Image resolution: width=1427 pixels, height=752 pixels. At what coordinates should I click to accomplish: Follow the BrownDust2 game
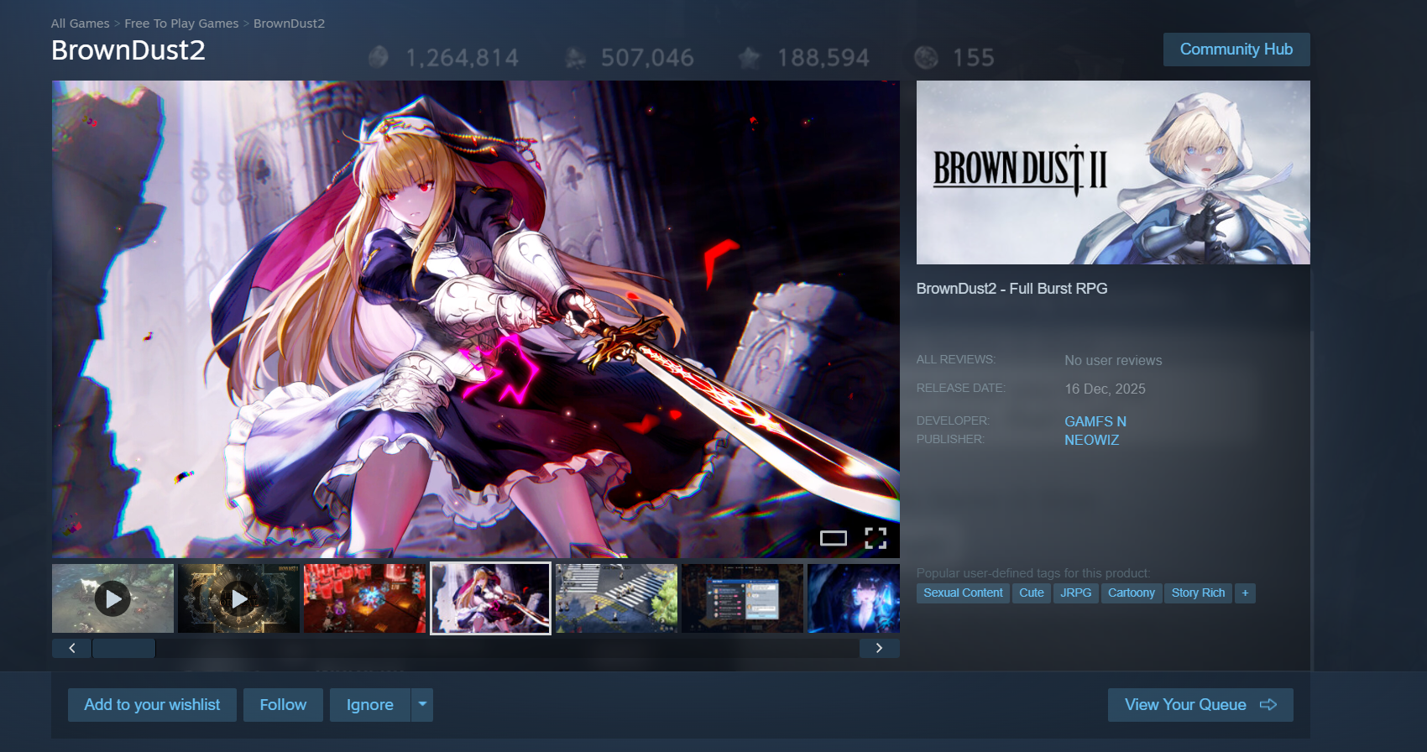[x=283, y=705]
